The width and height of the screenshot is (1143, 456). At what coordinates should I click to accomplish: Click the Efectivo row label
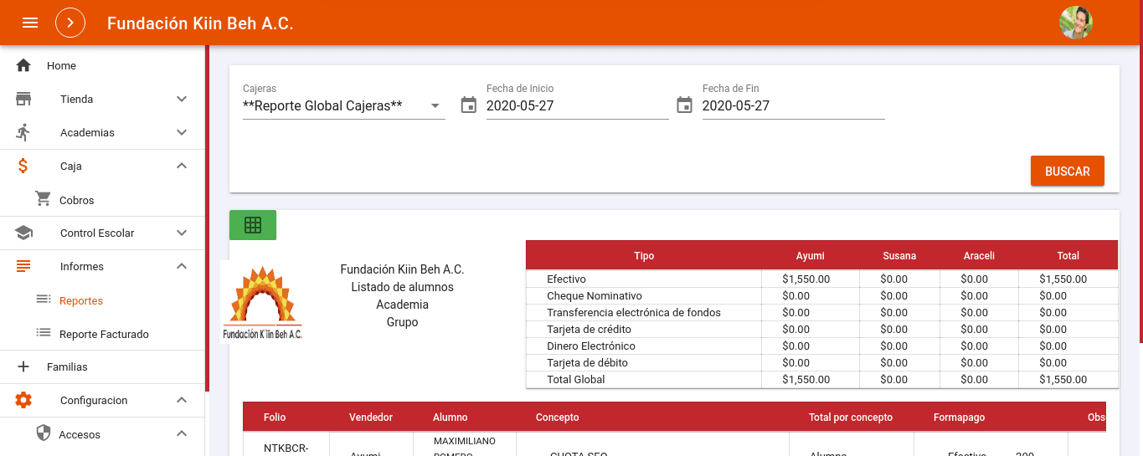pos(566,279)
